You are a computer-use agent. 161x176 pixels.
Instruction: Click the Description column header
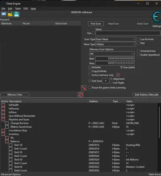click(x=15, y=101)
